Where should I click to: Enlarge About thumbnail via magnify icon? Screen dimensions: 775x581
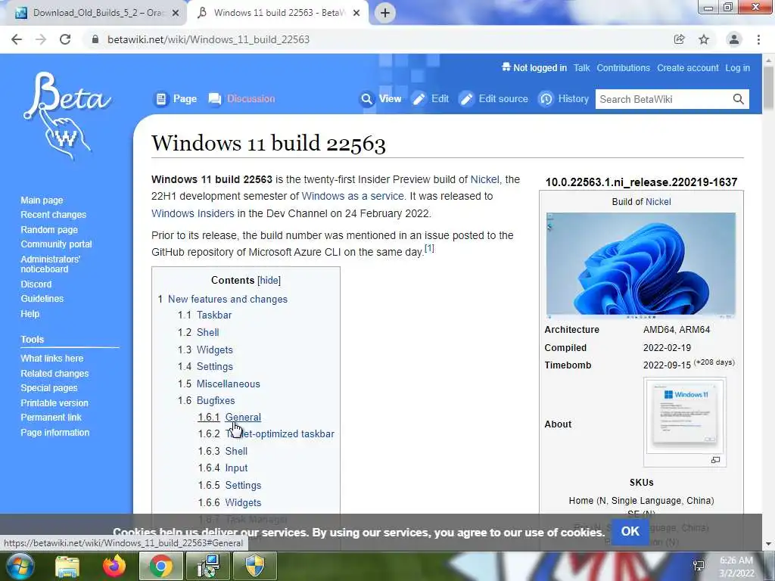(715, 460)
